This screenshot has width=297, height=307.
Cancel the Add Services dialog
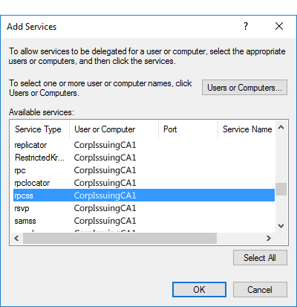click(260, 289)
